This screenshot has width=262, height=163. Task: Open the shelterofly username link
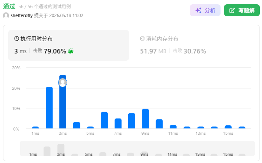(21, 15)
